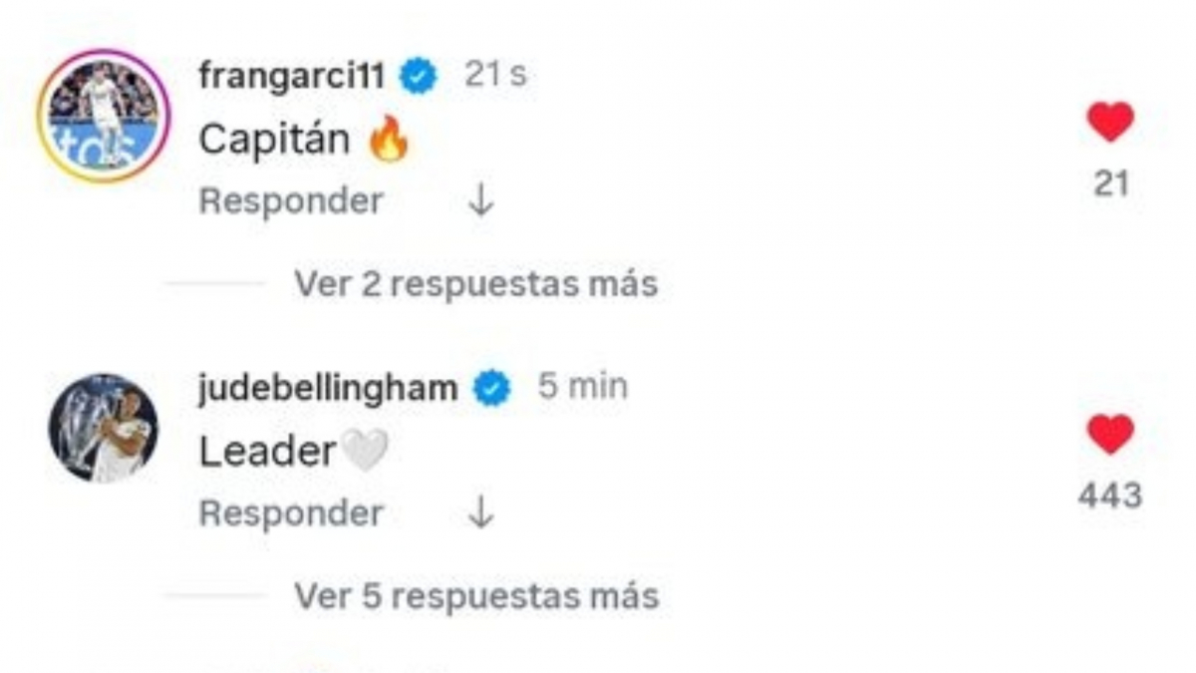Click judebellingham's blue verified badge
The height and width of the screenshot is (673, 1196).
pos(491,388)
